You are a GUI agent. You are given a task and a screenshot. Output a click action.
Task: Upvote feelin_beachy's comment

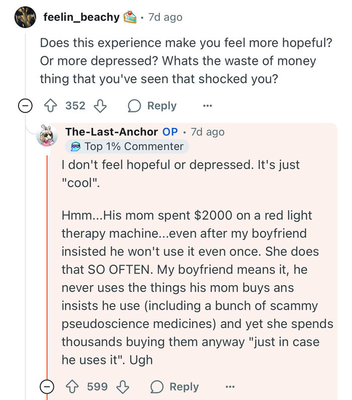pyautogui.click(x=50, y=106)
